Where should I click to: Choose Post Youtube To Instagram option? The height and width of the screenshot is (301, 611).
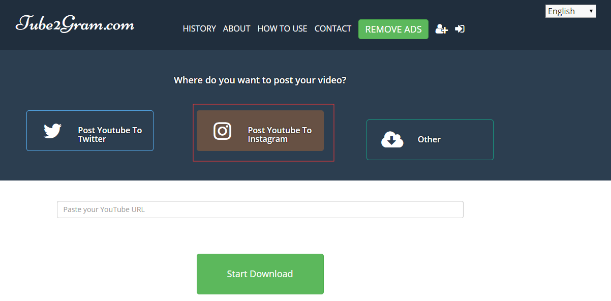(260, 131)
